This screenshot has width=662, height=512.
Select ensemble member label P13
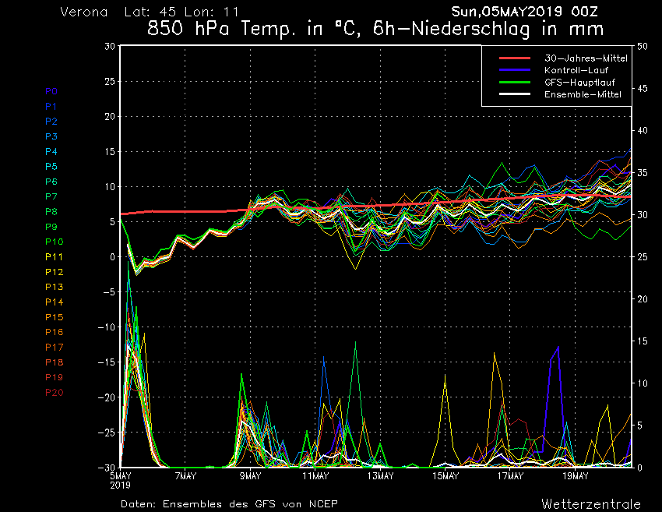(55, 287)
